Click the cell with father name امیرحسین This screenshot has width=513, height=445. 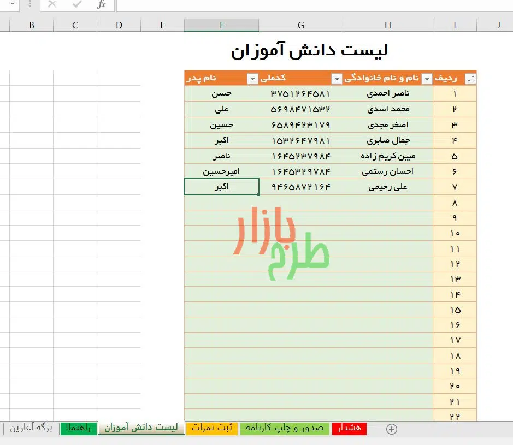[x=221, y=171]
